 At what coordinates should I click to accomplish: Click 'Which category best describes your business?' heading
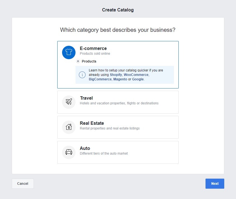[x=118, y=30]
